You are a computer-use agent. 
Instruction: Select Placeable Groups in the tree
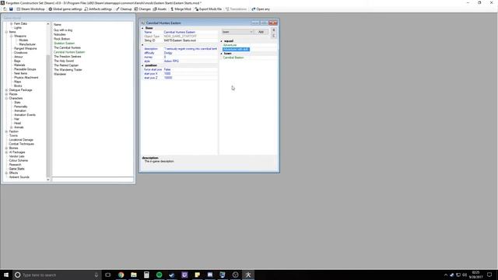tap(25, 69)
